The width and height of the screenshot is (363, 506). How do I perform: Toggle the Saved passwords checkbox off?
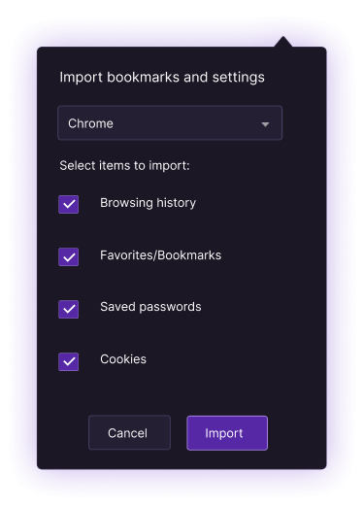(x=68, y=309)
